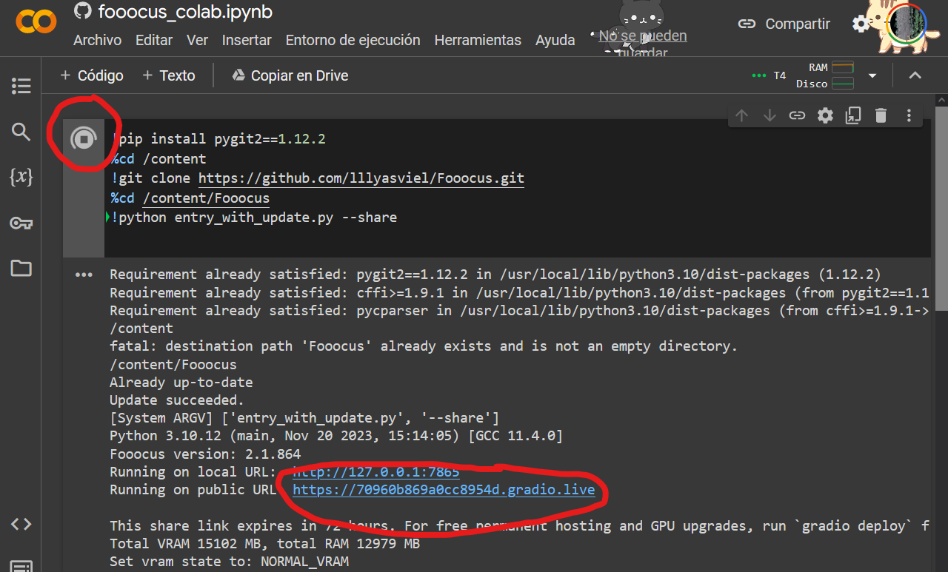Click the GitHub icon beside the notebook title
Screen dimensions: 948x572
(x=83, y=11)
